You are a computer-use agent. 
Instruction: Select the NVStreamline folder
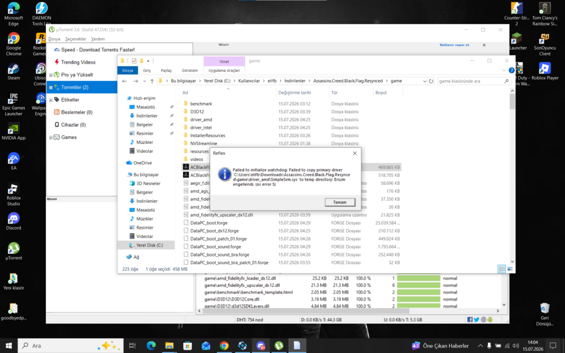click(x=204, y=143)
